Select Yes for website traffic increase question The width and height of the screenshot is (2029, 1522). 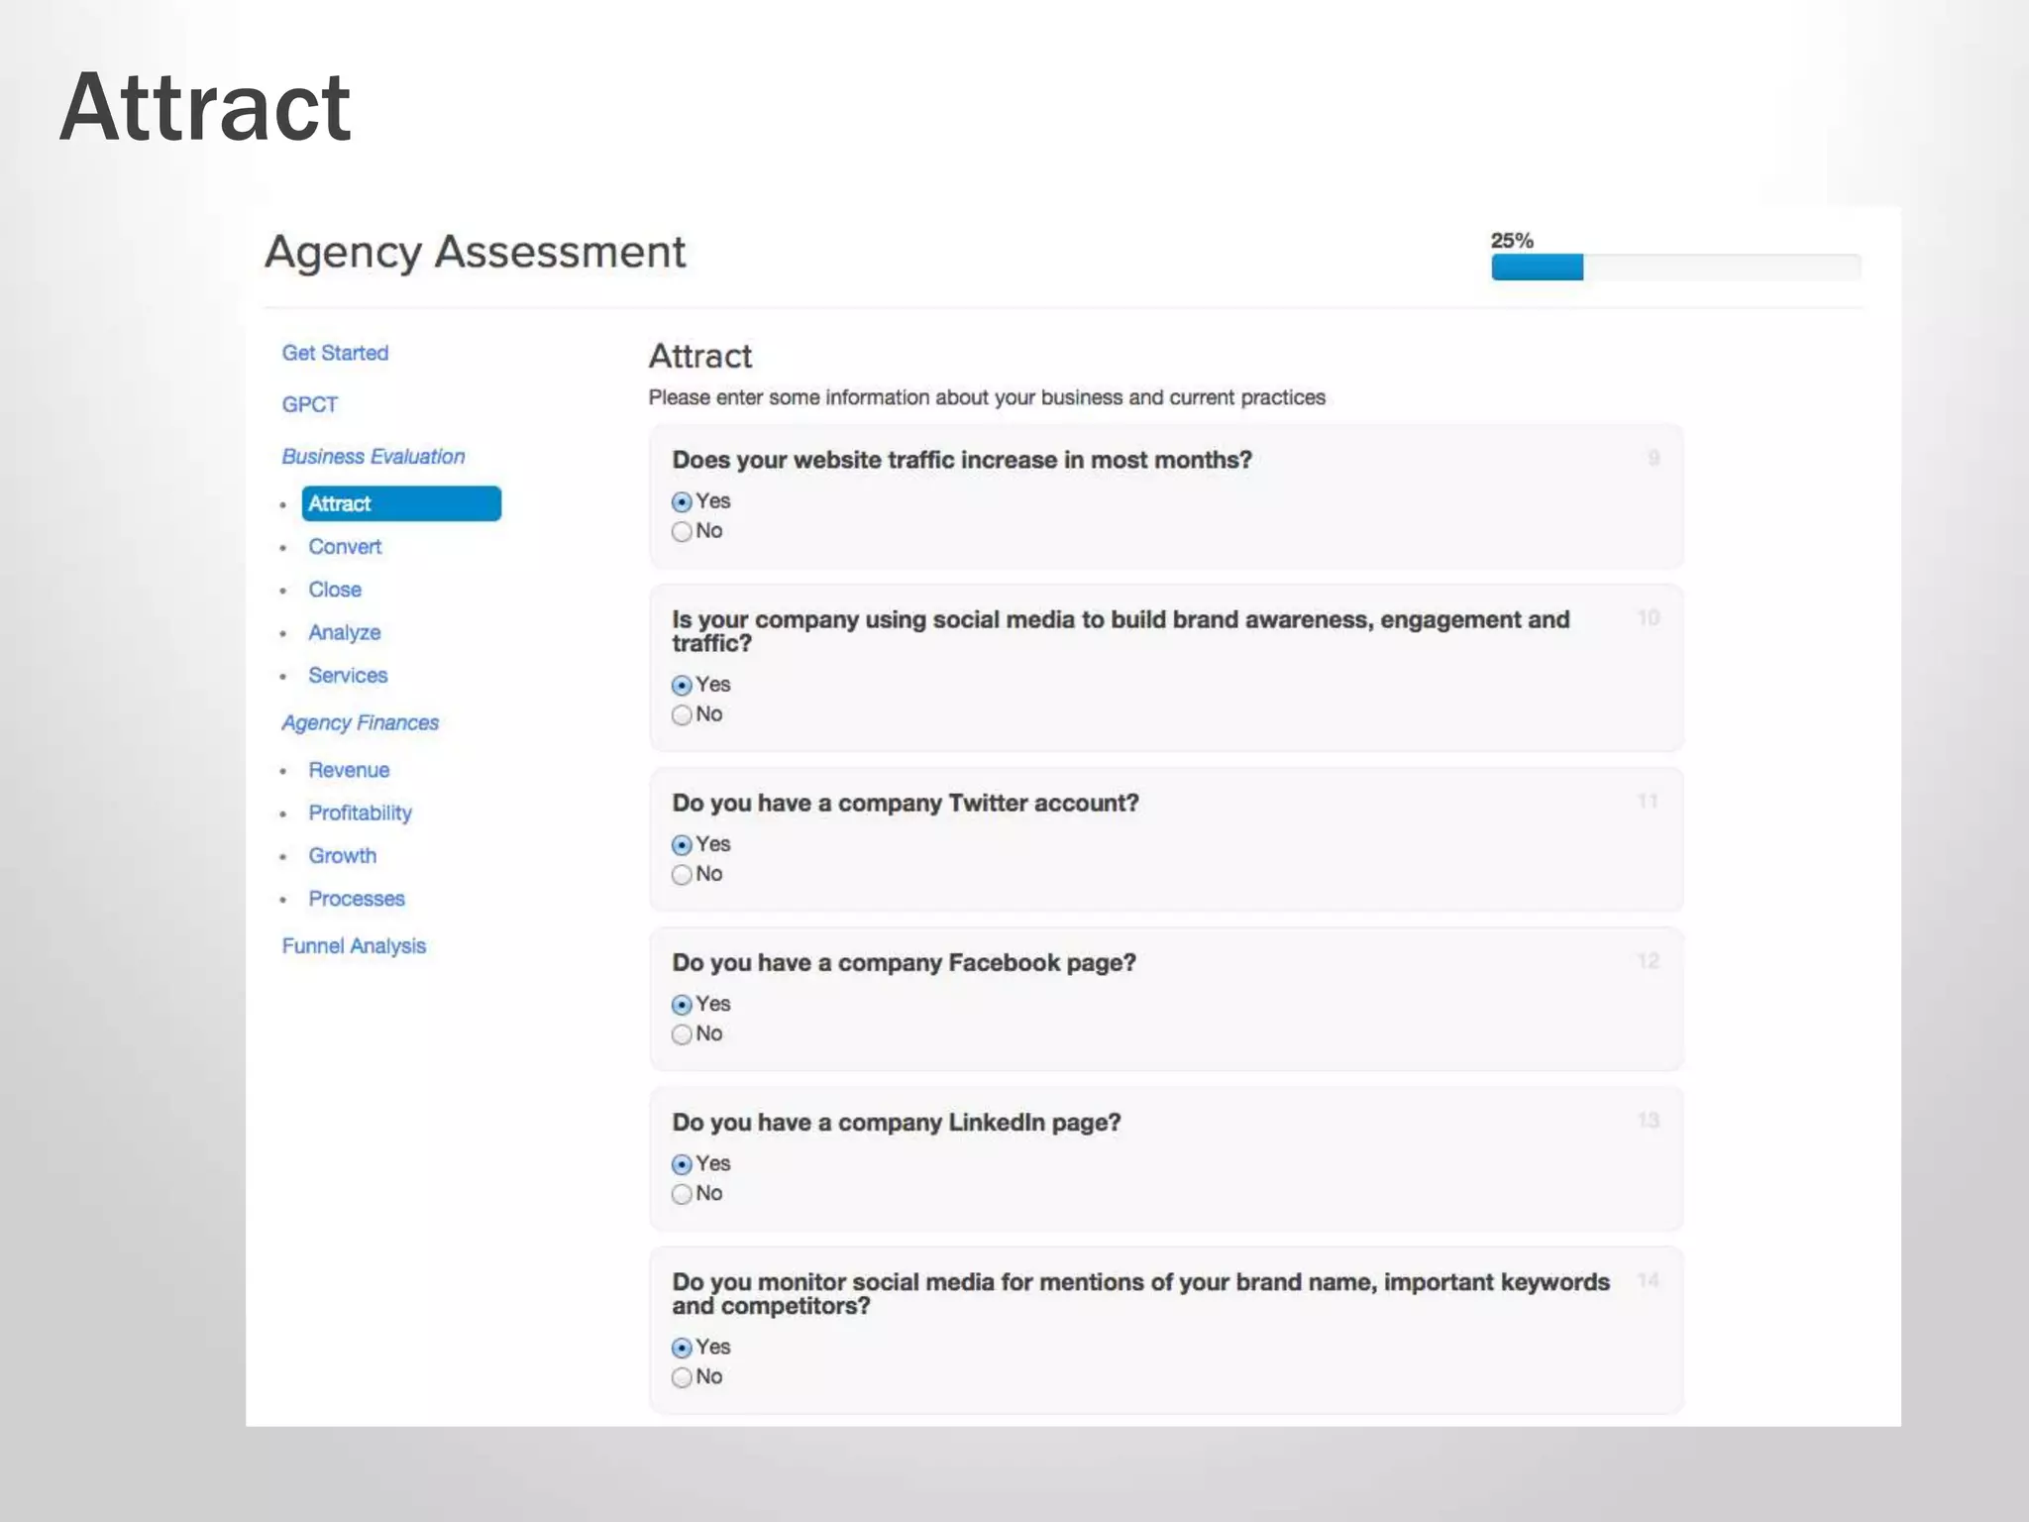pos(682,502)
